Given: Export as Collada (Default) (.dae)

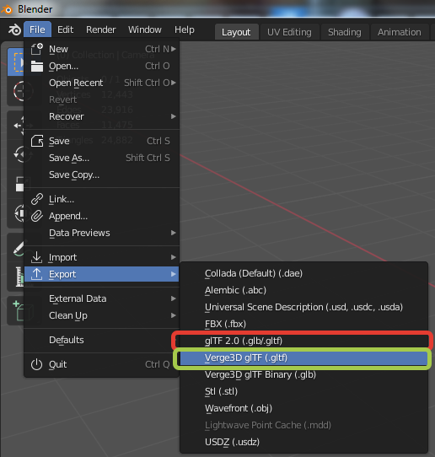Looking at the screenshot, I should click(x=303, y=273).
